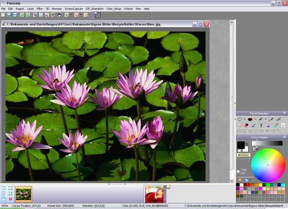Open the Layer menu
The image size is (288, 209).
[x=30, y=8]
